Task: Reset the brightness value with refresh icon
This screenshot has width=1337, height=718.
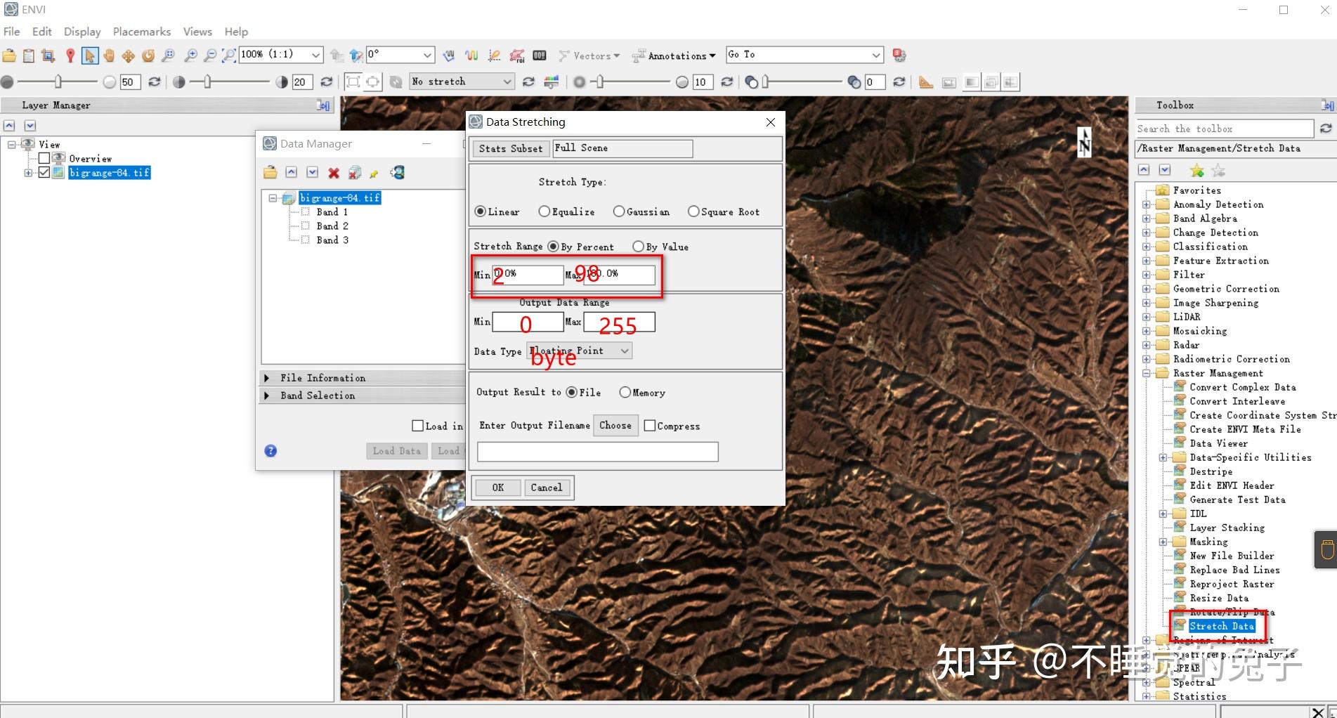Action: (x=155, y=82)
